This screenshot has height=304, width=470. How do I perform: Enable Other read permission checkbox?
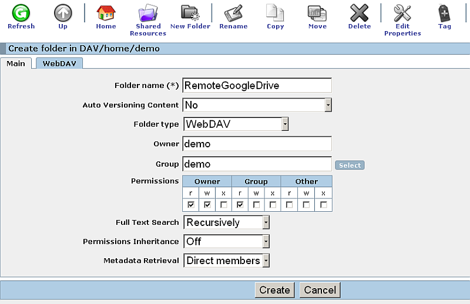click(290, 205)
